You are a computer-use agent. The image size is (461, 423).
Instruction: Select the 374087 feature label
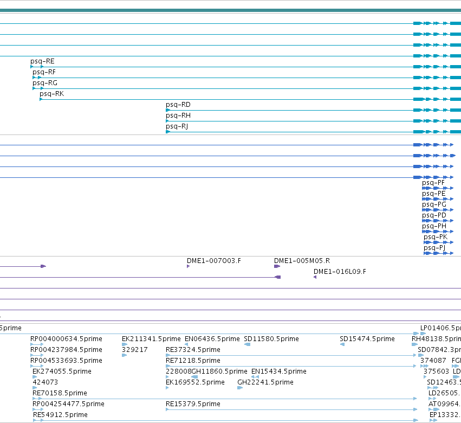(x=433, y=361)
